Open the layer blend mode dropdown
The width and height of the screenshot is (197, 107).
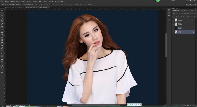177,14
